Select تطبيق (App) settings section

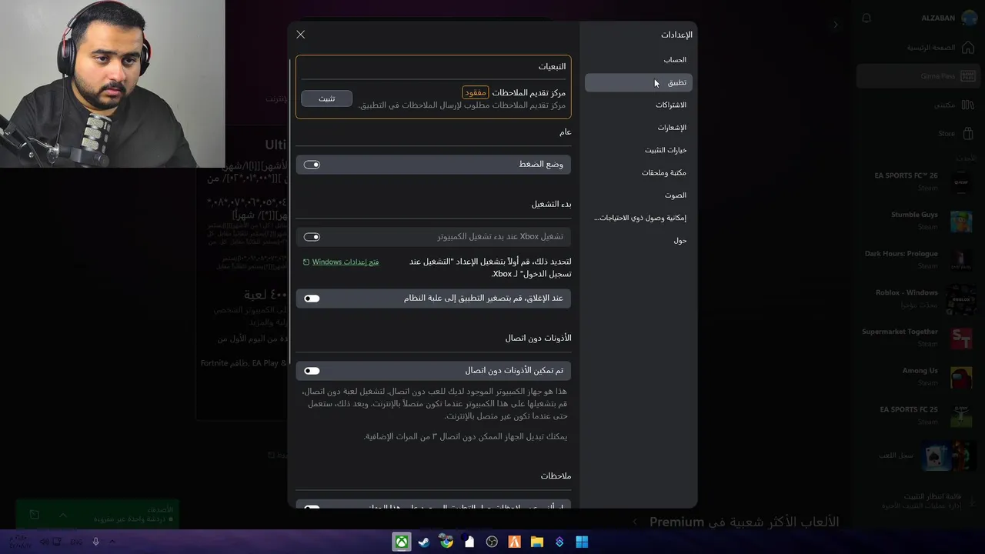pos(639,82)
